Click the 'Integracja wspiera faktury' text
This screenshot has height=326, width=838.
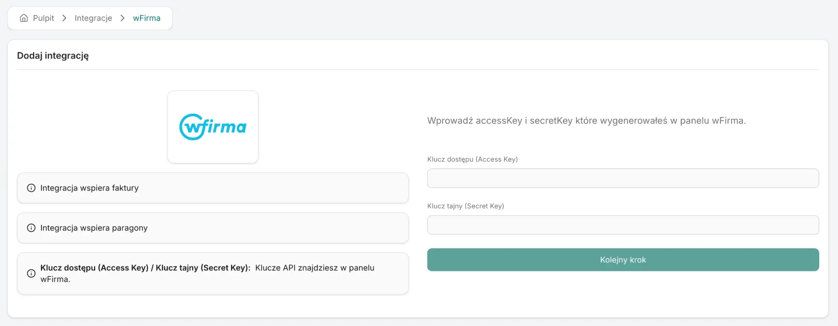[89, 188]
